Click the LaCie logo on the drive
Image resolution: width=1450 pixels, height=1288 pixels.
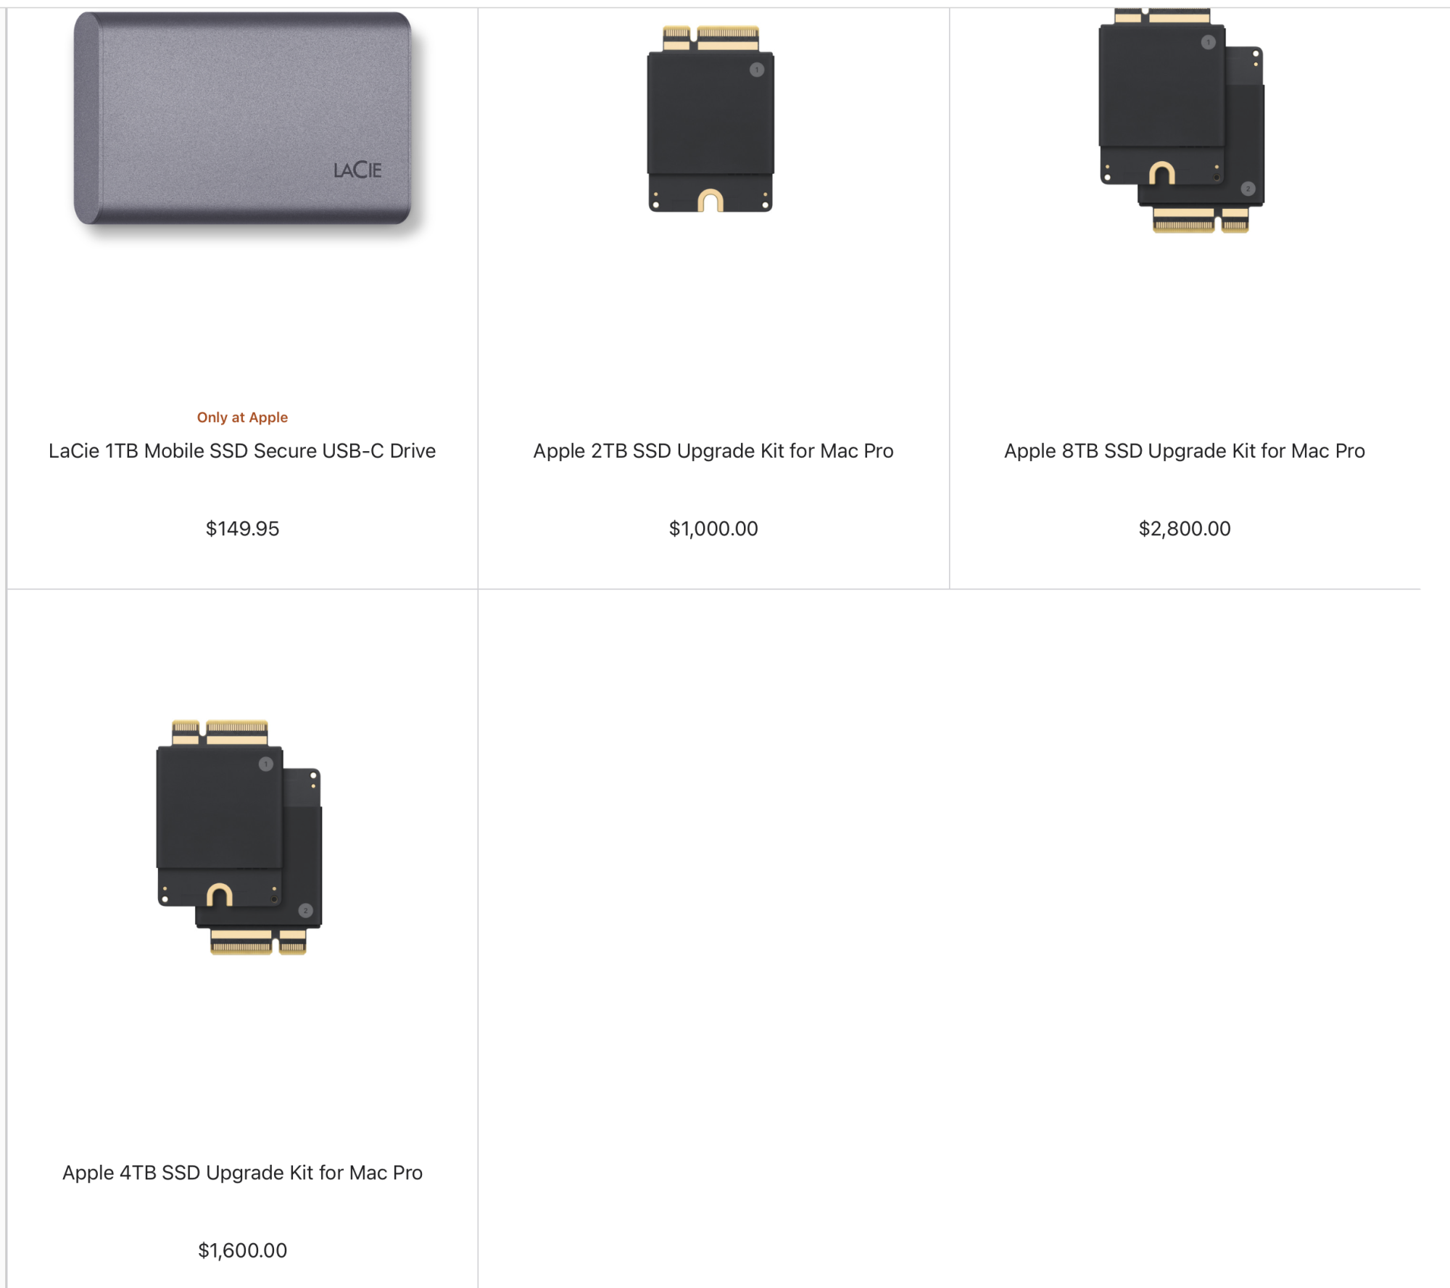tap(357, 170)
